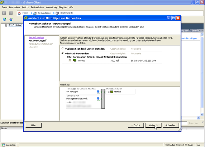This screenshot has height=147, width=205.
Task: Click the vmnic0 adapter icon in list
Action: click(x=75, y=60)
